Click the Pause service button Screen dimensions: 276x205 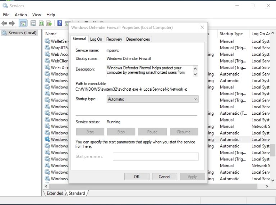click(x=152, y=132)
